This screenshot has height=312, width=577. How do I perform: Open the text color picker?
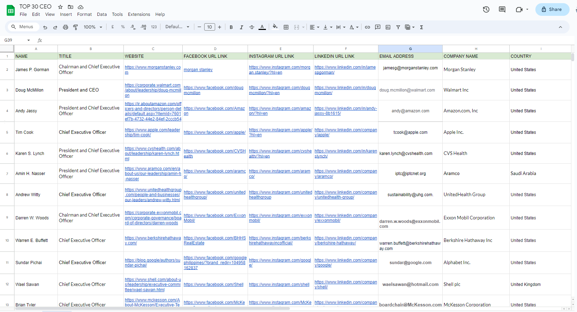click(x=262, y=27)
